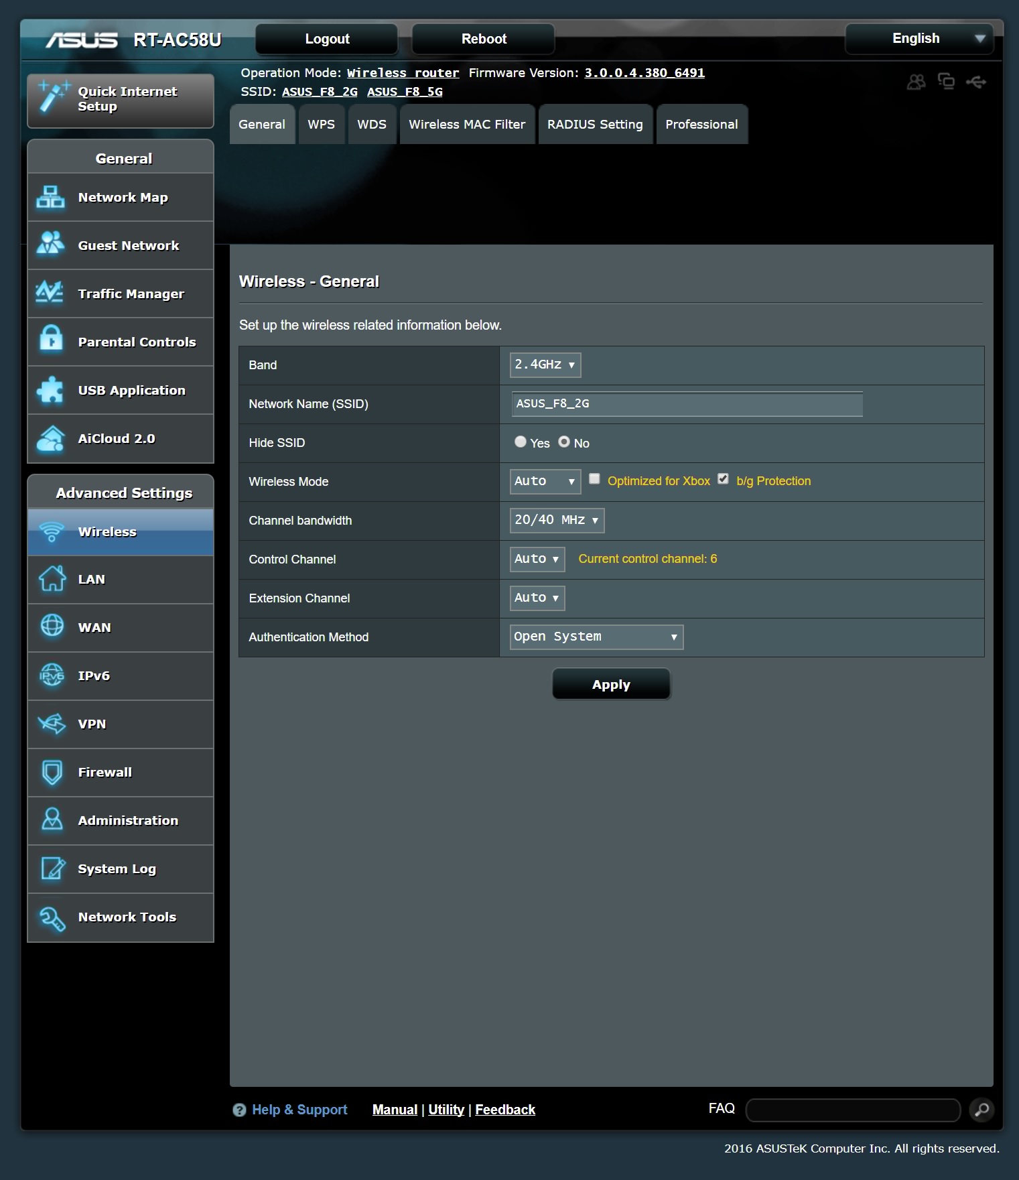The image size is (1019, 1180).
Task: Open the Wireless router operation mode link
Action: [x=403, y=73]
